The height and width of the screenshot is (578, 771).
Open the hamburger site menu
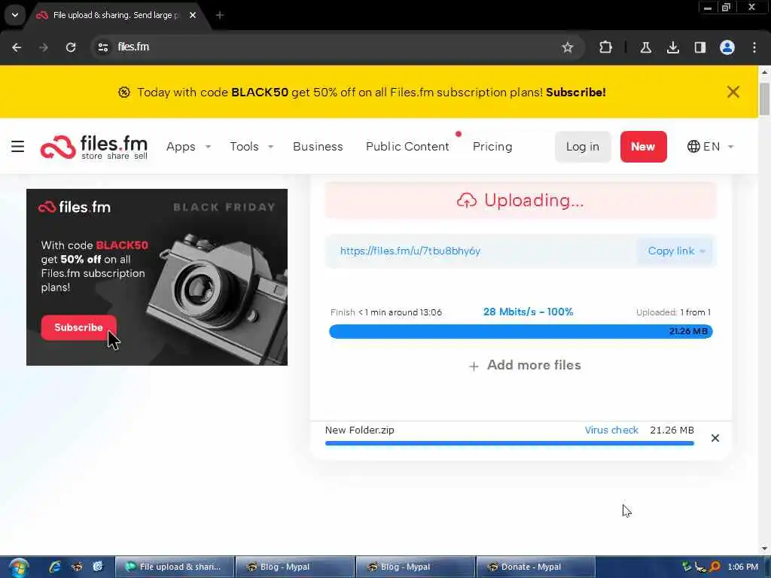click(18, 147)
